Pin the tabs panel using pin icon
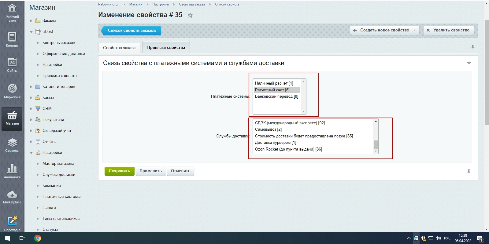Screen dimensions: 489x244 point(473,47)
